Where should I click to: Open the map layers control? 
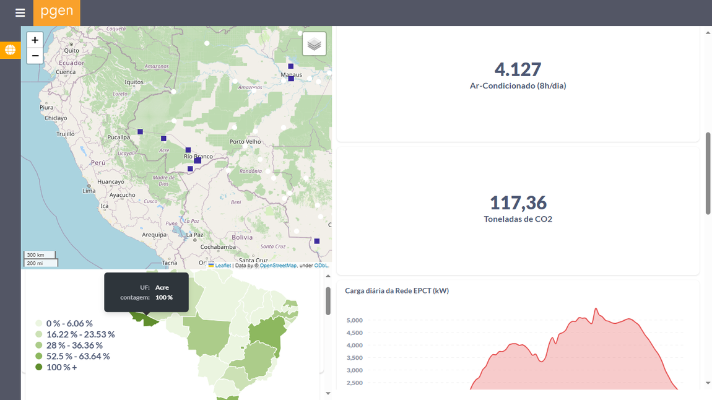tap(314, 45)
